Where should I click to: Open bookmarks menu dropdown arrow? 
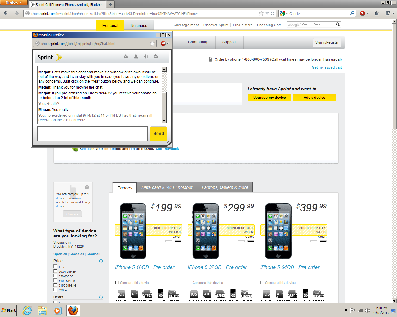[x=393, y=14]
